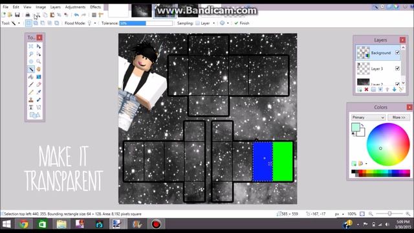The image size is (414, 233).
Task: Move layer up with arrow icon
Action: click(x=387, y=89)
